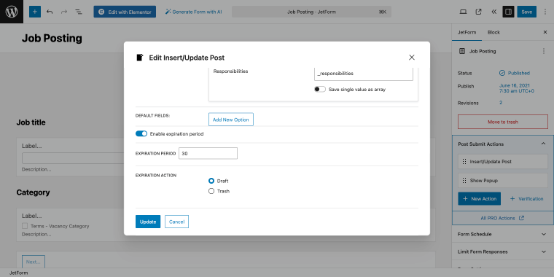Click Add New Option for default fields
The height and width of the screenshot is (277, 554).
(231, 120)
